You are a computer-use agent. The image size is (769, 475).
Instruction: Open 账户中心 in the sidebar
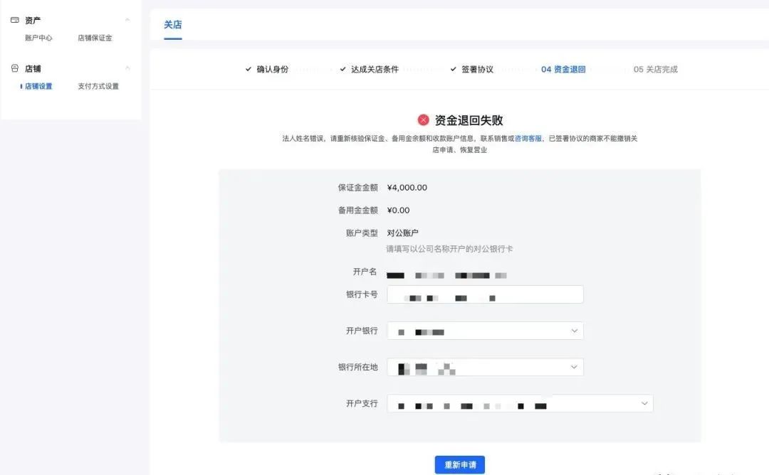[x=39, y=38]
